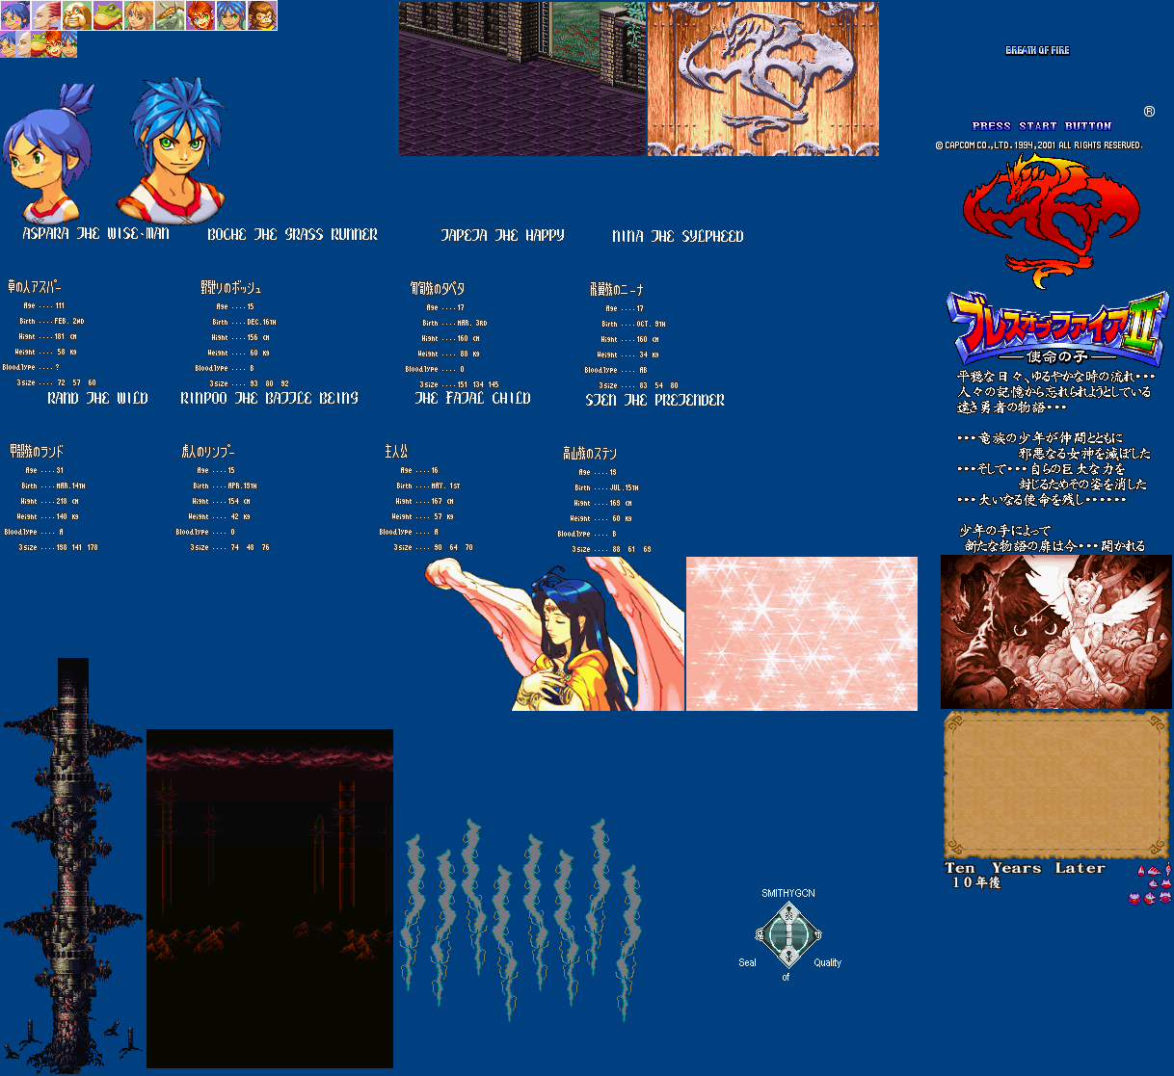Click the '10年後' Japanese caption
Screen dimensions: 1174x1076
976,882
